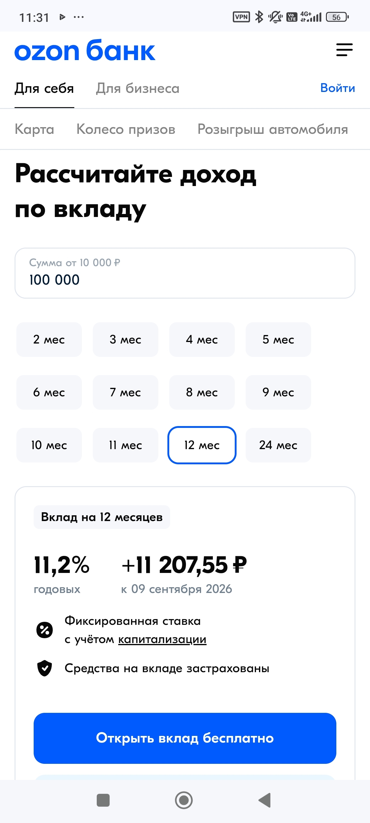
Task: Switch to the Для бизнеса tab
Action: coord(138,88)
